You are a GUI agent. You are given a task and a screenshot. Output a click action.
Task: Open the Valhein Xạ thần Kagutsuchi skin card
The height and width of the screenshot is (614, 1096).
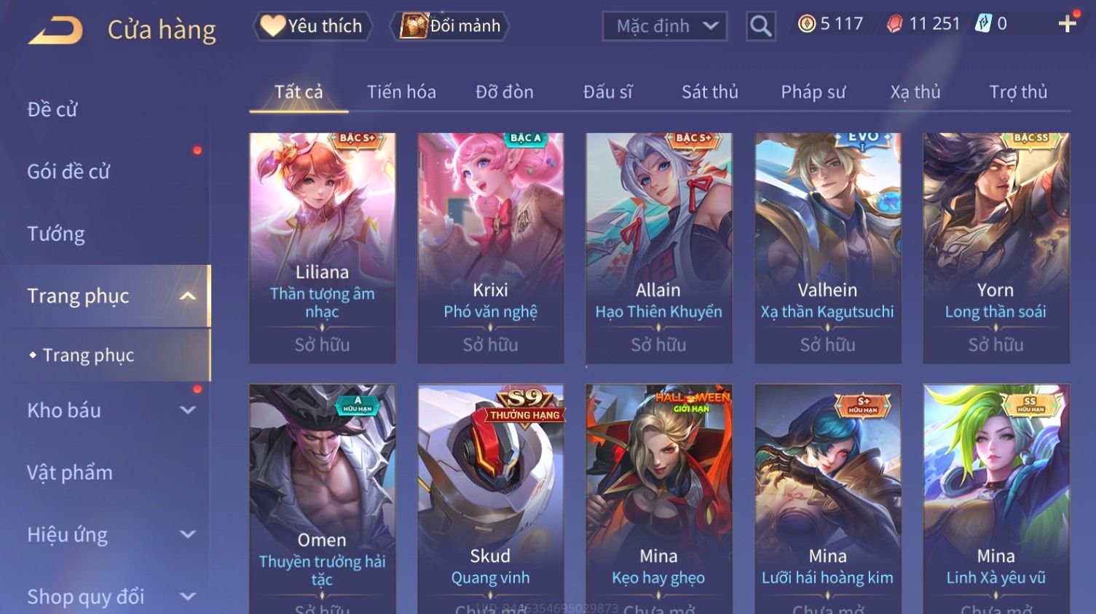point(827,248)
